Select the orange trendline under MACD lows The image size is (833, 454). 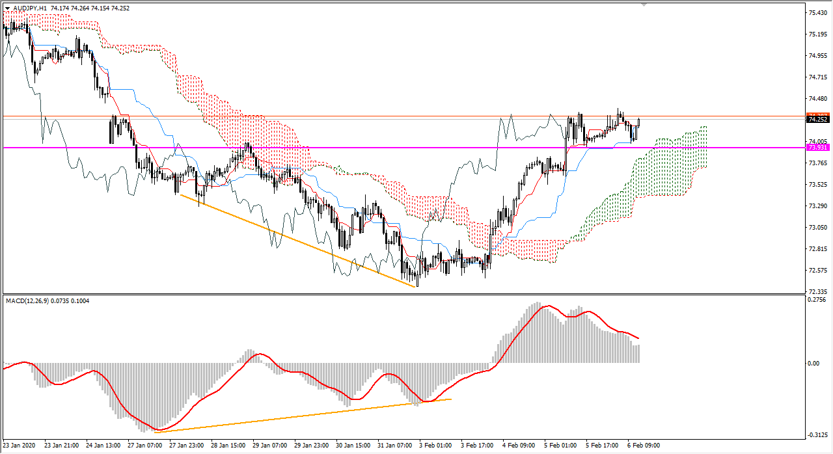tap(303, 415)
